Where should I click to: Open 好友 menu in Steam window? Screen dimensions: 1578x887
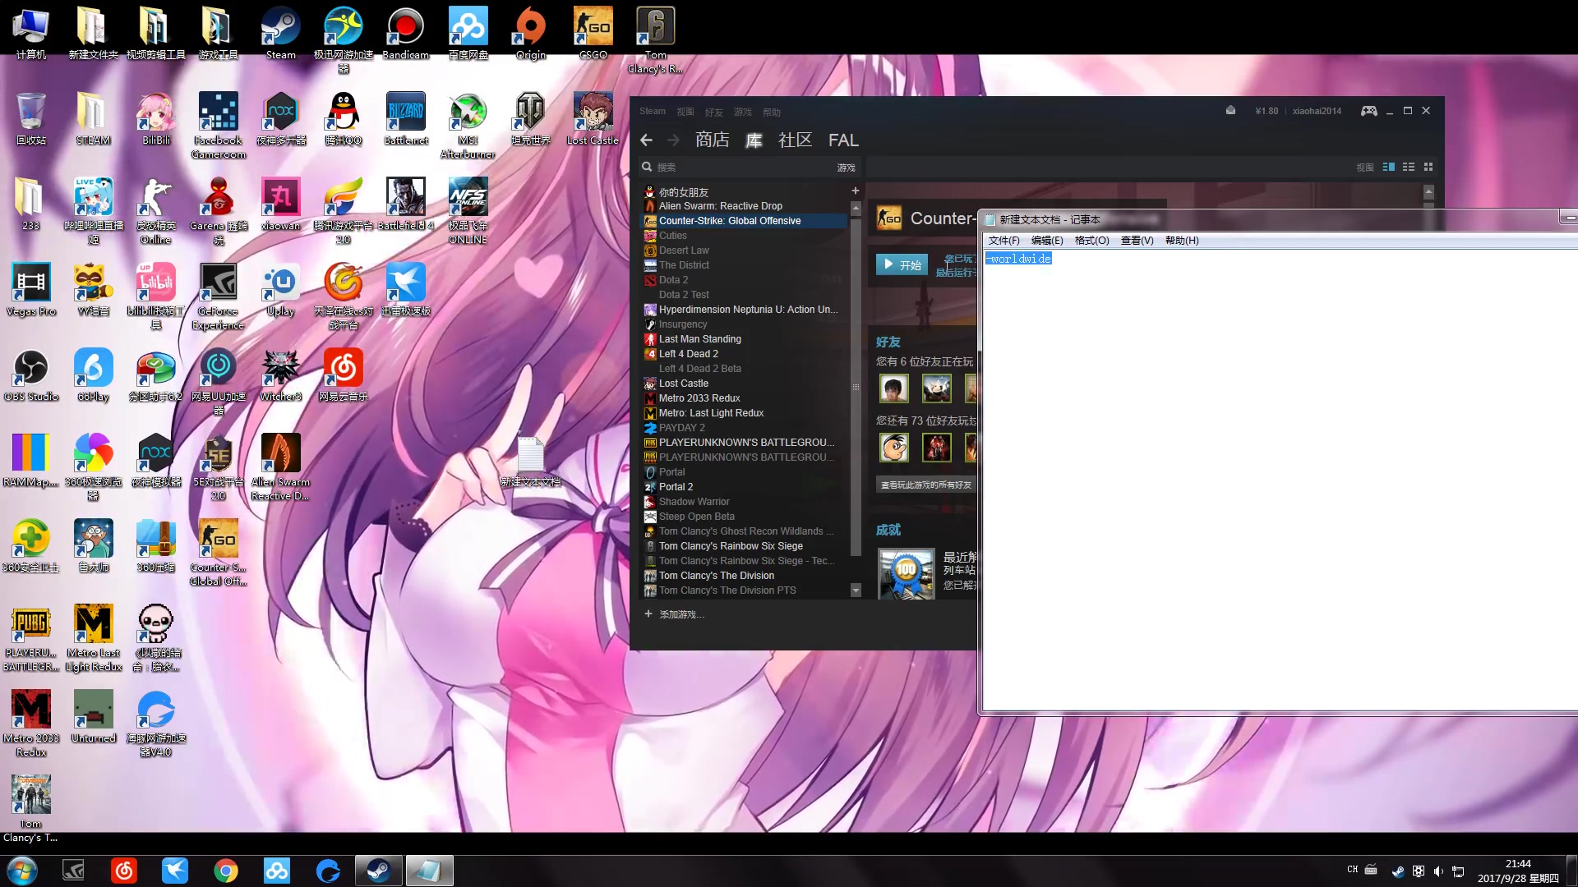[x=713, y=112]
